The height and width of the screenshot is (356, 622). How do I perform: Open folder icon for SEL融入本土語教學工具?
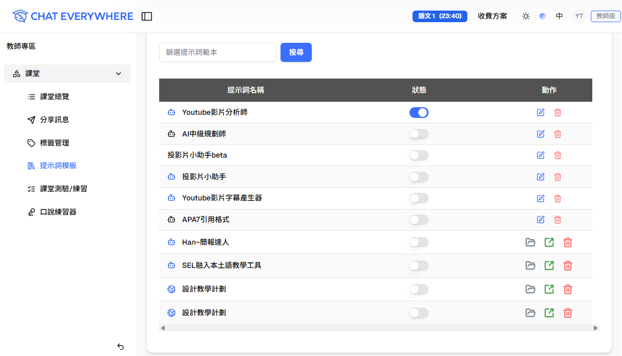(530, 265)
